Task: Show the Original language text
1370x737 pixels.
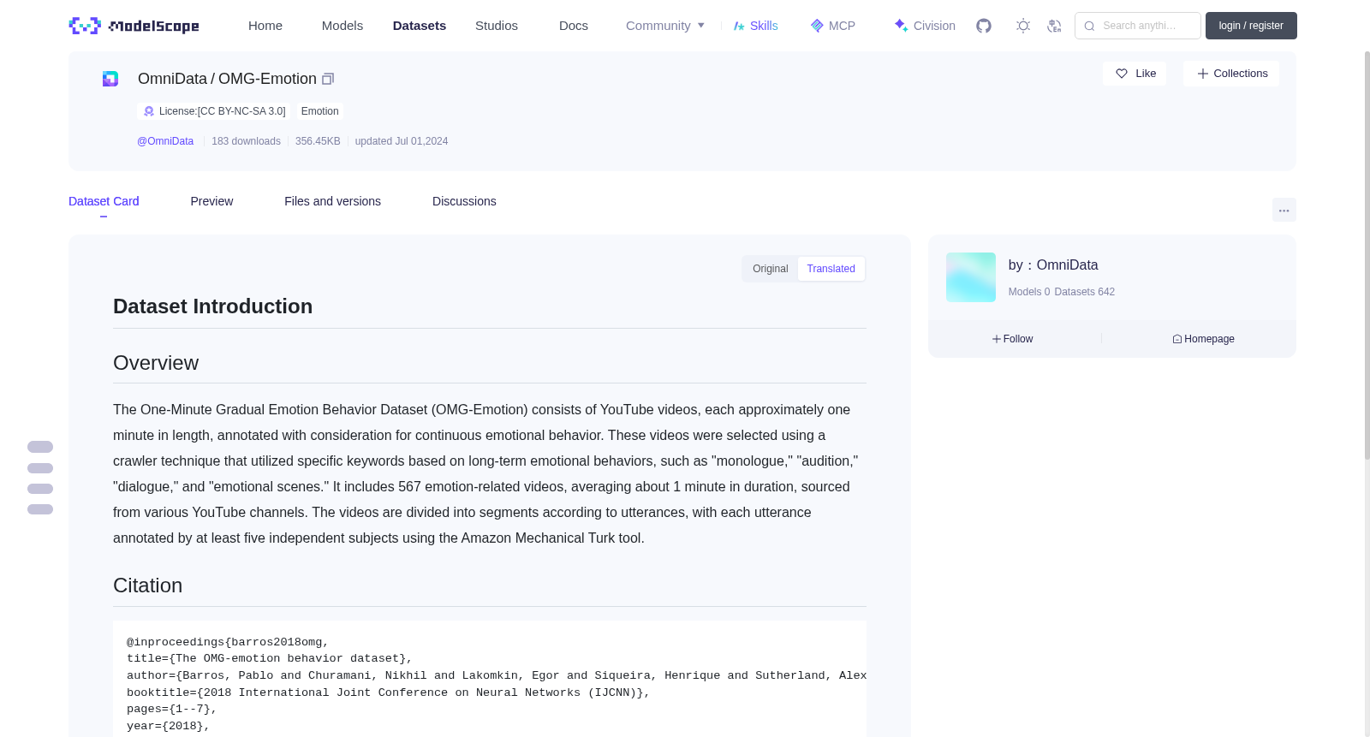Action: [x=770, y=269]
